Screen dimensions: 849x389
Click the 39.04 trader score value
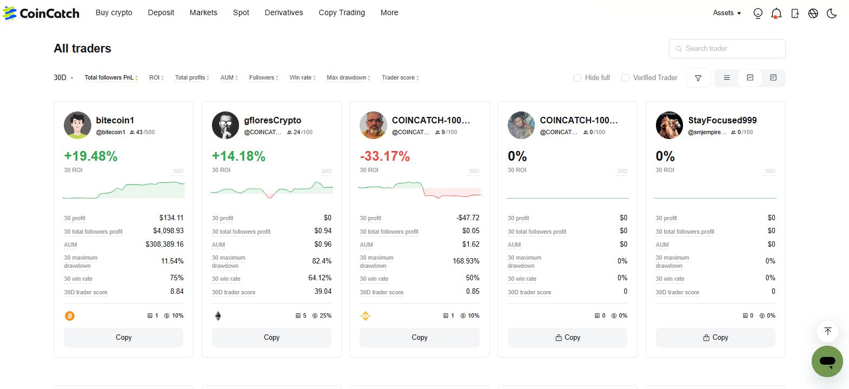323,292
